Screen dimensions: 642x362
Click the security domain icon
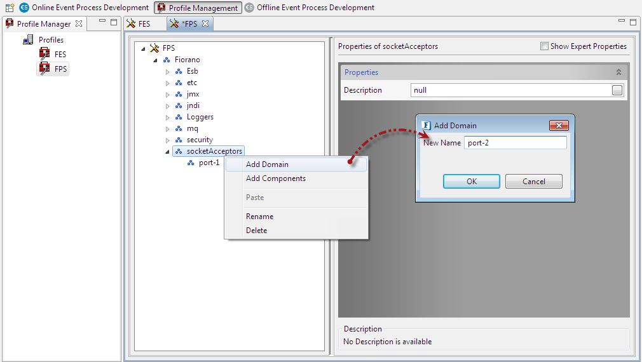[x=179, y=140]
